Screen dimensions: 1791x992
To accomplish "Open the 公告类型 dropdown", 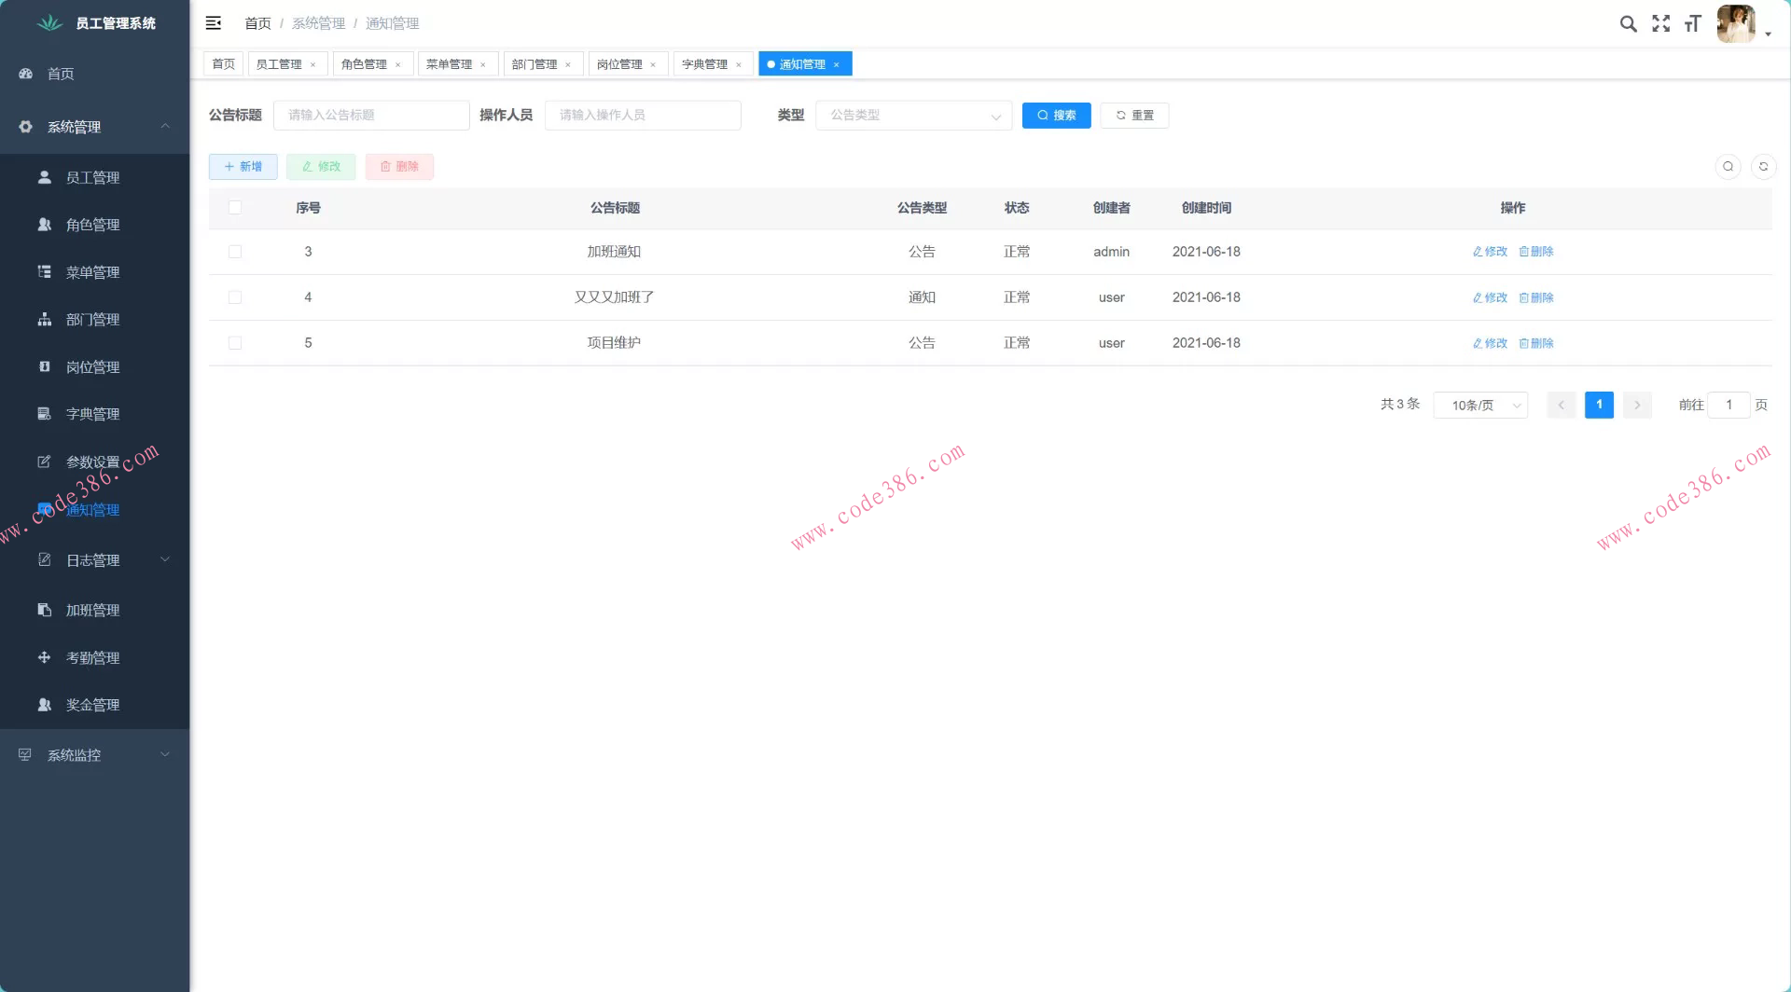I will [x=913, y=116].
